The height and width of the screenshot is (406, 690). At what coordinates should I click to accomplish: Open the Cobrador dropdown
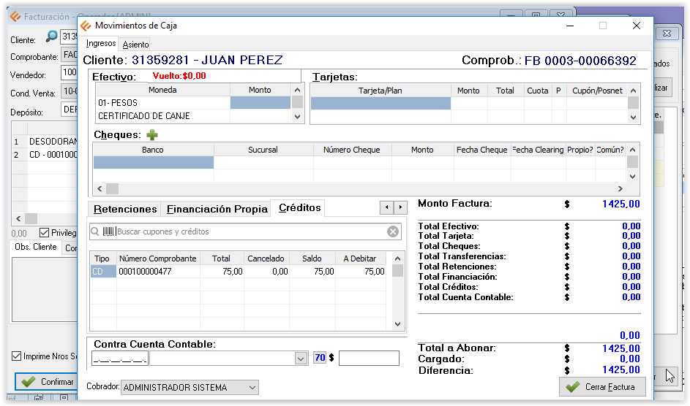[252, 388]
